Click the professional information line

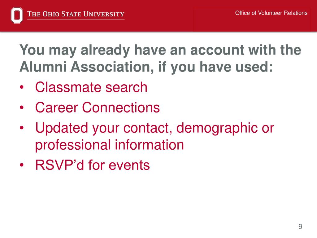(x=109, y=145)
